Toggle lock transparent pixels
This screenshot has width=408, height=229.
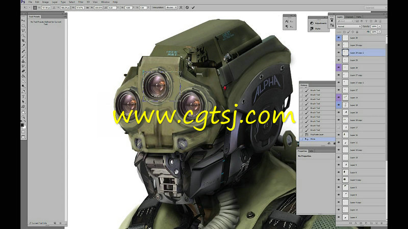(x=344, y=32)
